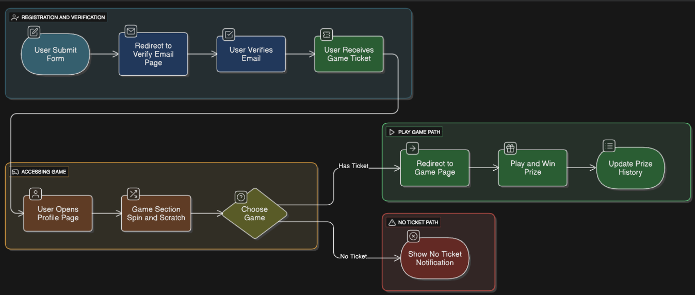The height and width of the screenshot is (295, 695).
Task: Select the Show No Ticket Notification node
Action: [435, 258]
